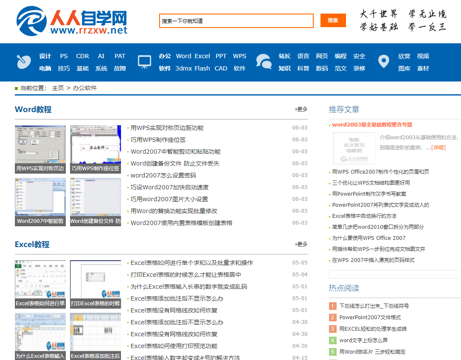
Task: Open thumbnail Word创建备份文件 防
Action: click(x=95, y=202)
